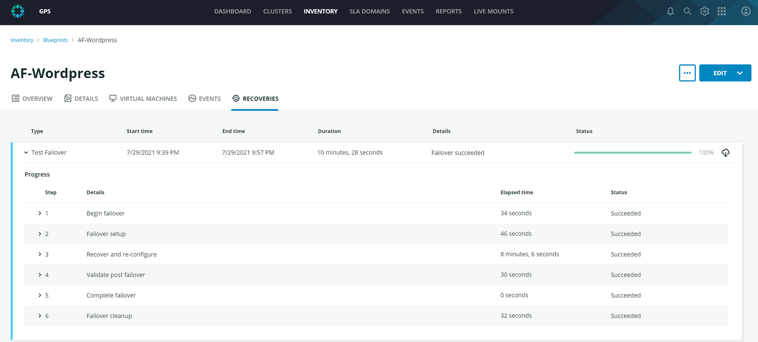The height and width of the screenshot is (342, 758).
Task: Click the search magnifier icon
Action: (x=687, y=11)
